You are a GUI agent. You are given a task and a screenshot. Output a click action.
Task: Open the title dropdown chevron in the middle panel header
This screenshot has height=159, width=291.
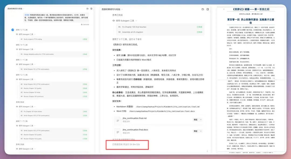122,9
